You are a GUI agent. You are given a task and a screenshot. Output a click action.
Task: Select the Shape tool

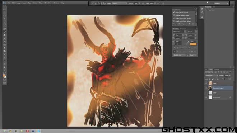(x=5, y=64)
